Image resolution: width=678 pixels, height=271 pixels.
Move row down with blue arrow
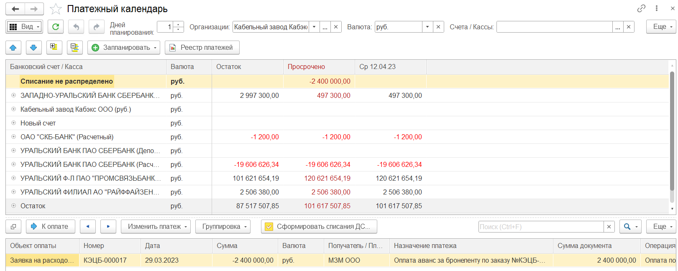pyautogui.click(x=33, y=48)
